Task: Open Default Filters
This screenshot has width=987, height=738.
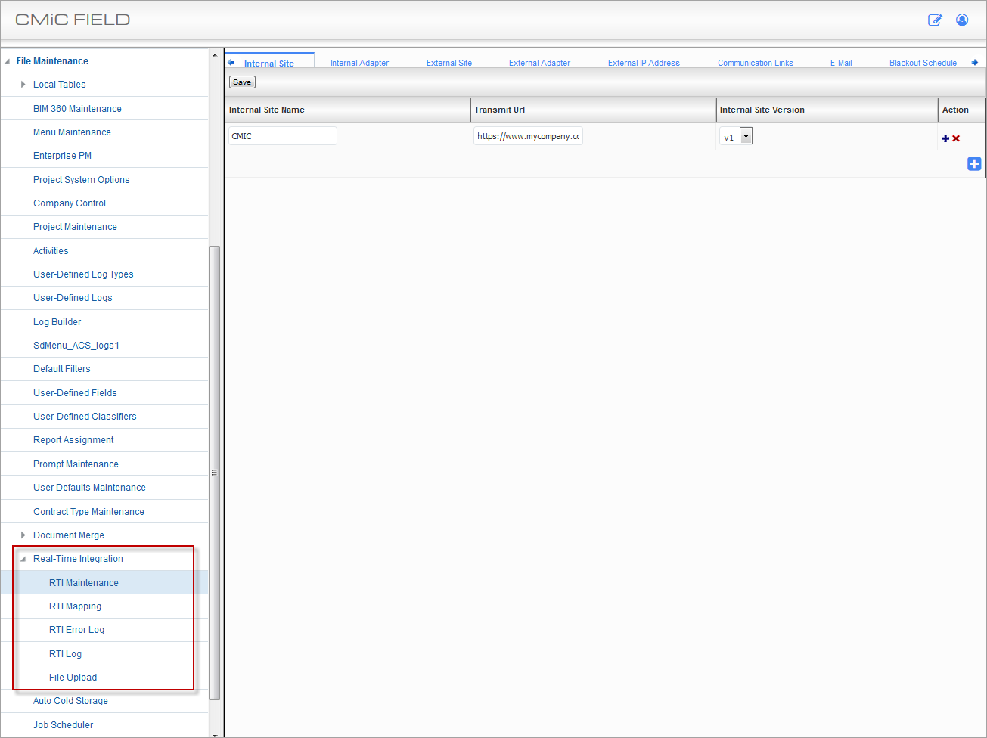Action: (62, 369)
